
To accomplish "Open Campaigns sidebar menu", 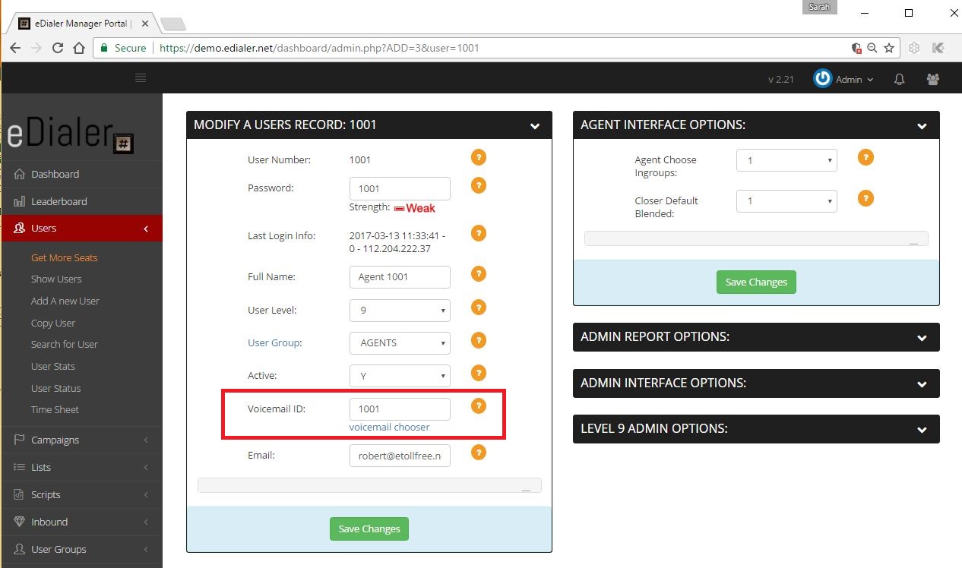I will tap(55, 440).
